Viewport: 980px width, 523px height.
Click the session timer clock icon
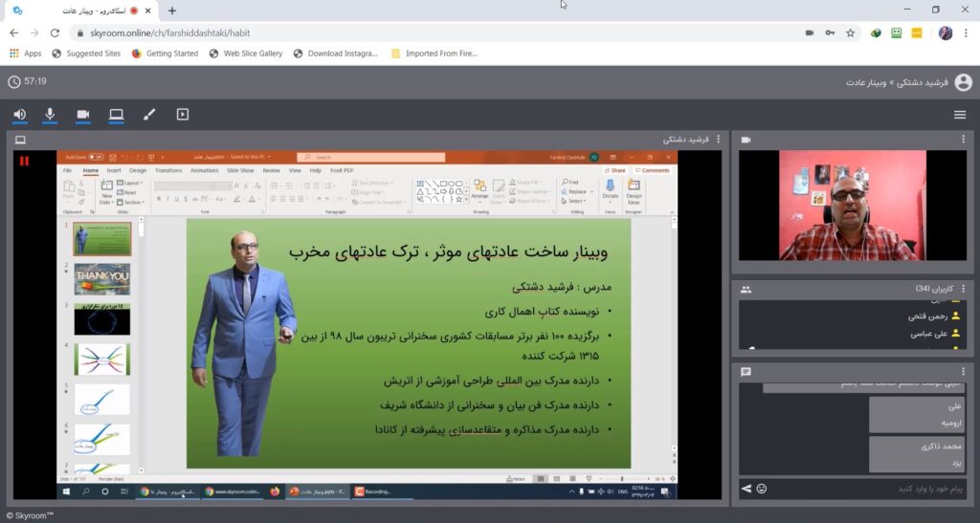13,82
